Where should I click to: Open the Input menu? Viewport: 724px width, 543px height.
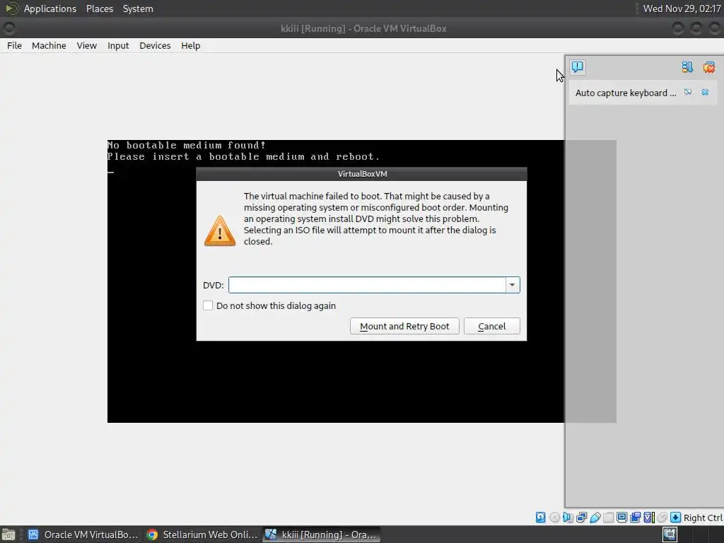[118, 46]
